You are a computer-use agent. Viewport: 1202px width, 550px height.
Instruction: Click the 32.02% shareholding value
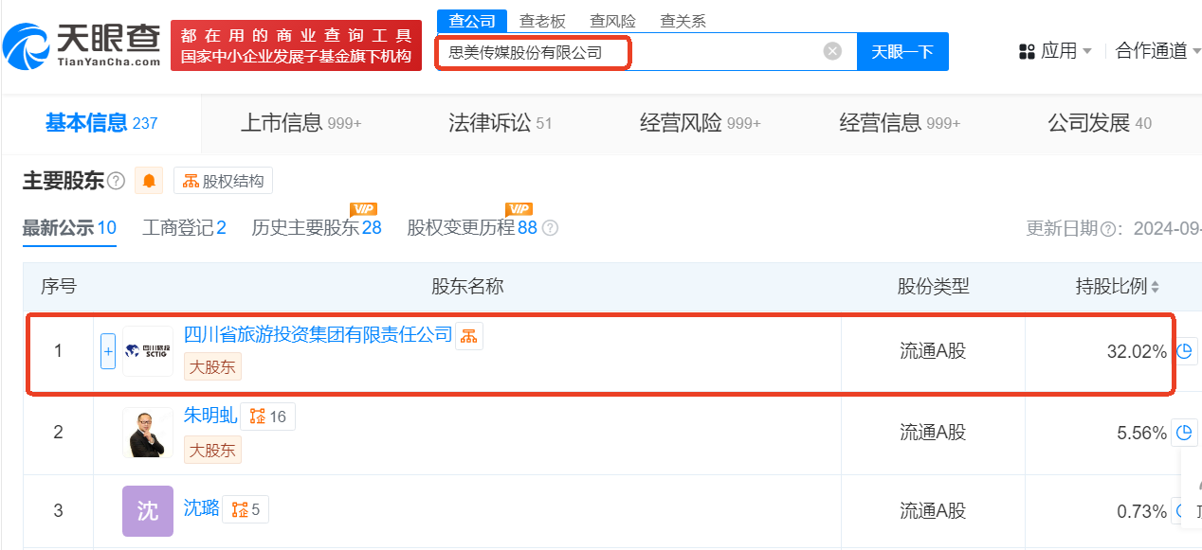point(1137,352)
